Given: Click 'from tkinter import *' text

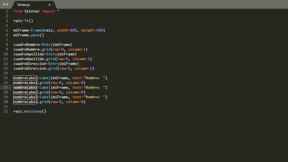Looking at the screenshot, I should 36,11.
